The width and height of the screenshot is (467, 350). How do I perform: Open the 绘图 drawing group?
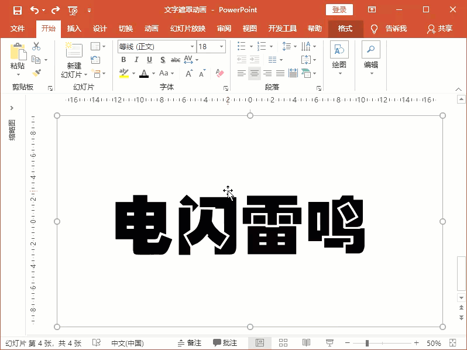pyautogui.click(x=339, y=58)
